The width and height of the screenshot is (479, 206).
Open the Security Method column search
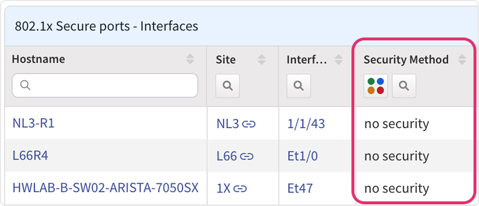coord(404,86)
